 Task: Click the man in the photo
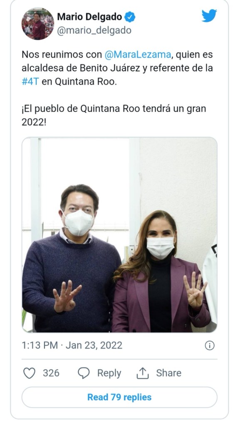click(x=71, y=259)
